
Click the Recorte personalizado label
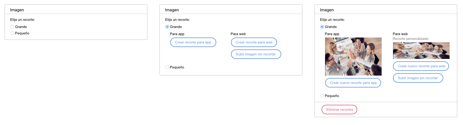pos(411,39)
